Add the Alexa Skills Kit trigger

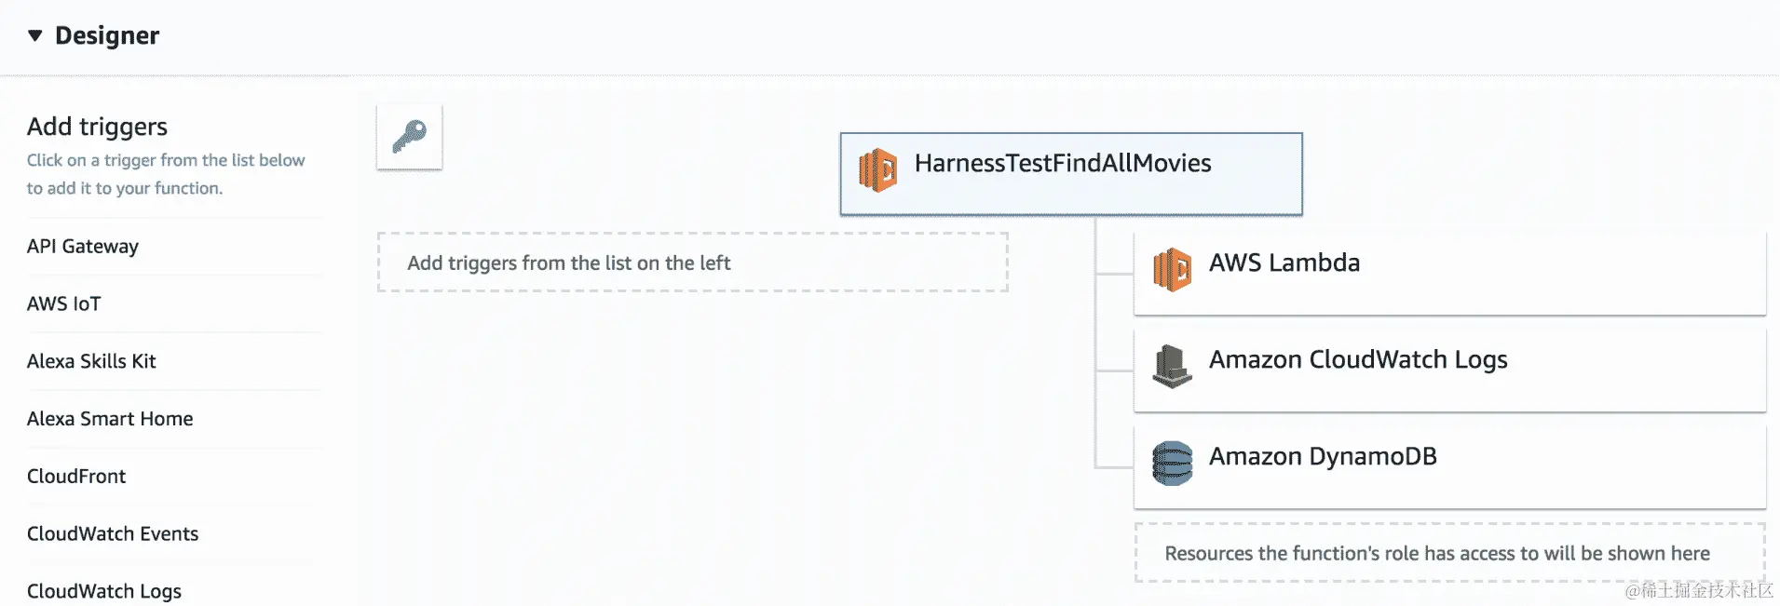pyautogui.click(x=91, y=361)
